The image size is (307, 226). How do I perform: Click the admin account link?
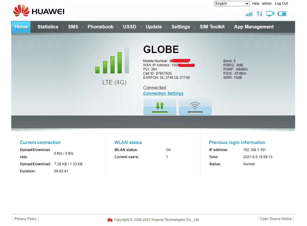(267, 4)
